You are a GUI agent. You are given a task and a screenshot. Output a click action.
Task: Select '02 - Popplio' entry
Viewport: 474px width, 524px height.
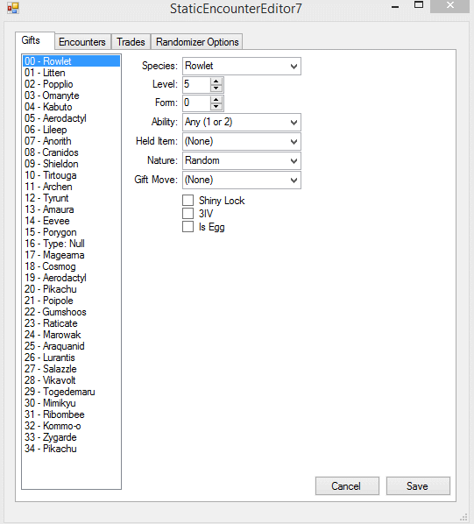[x=71, y=84]
